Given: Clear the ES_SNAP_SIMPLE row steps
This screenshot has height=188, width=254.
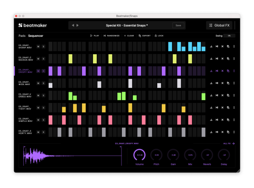Looking at the screenshot, I should (222, 120).
